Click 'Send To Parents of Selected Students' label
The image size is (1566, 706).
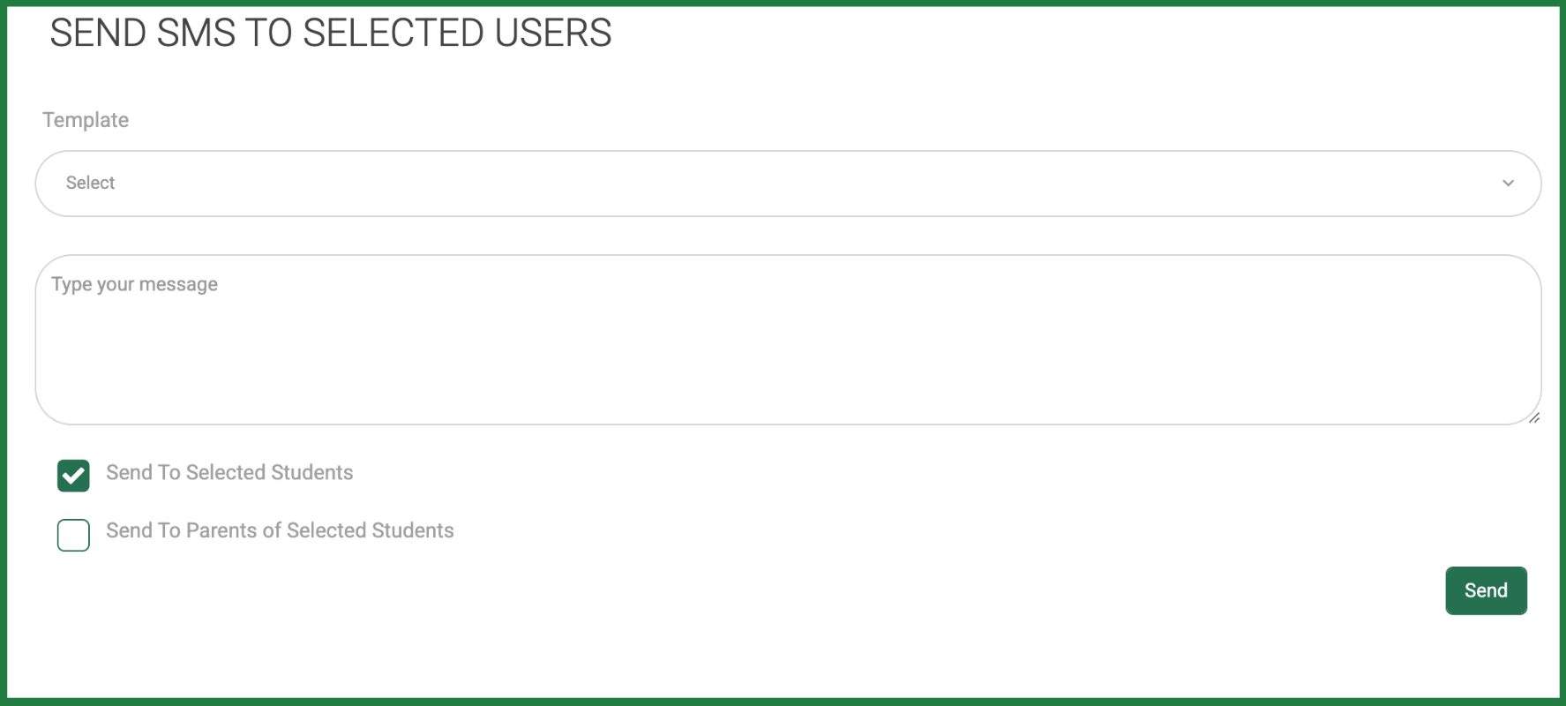click(280, 530)
